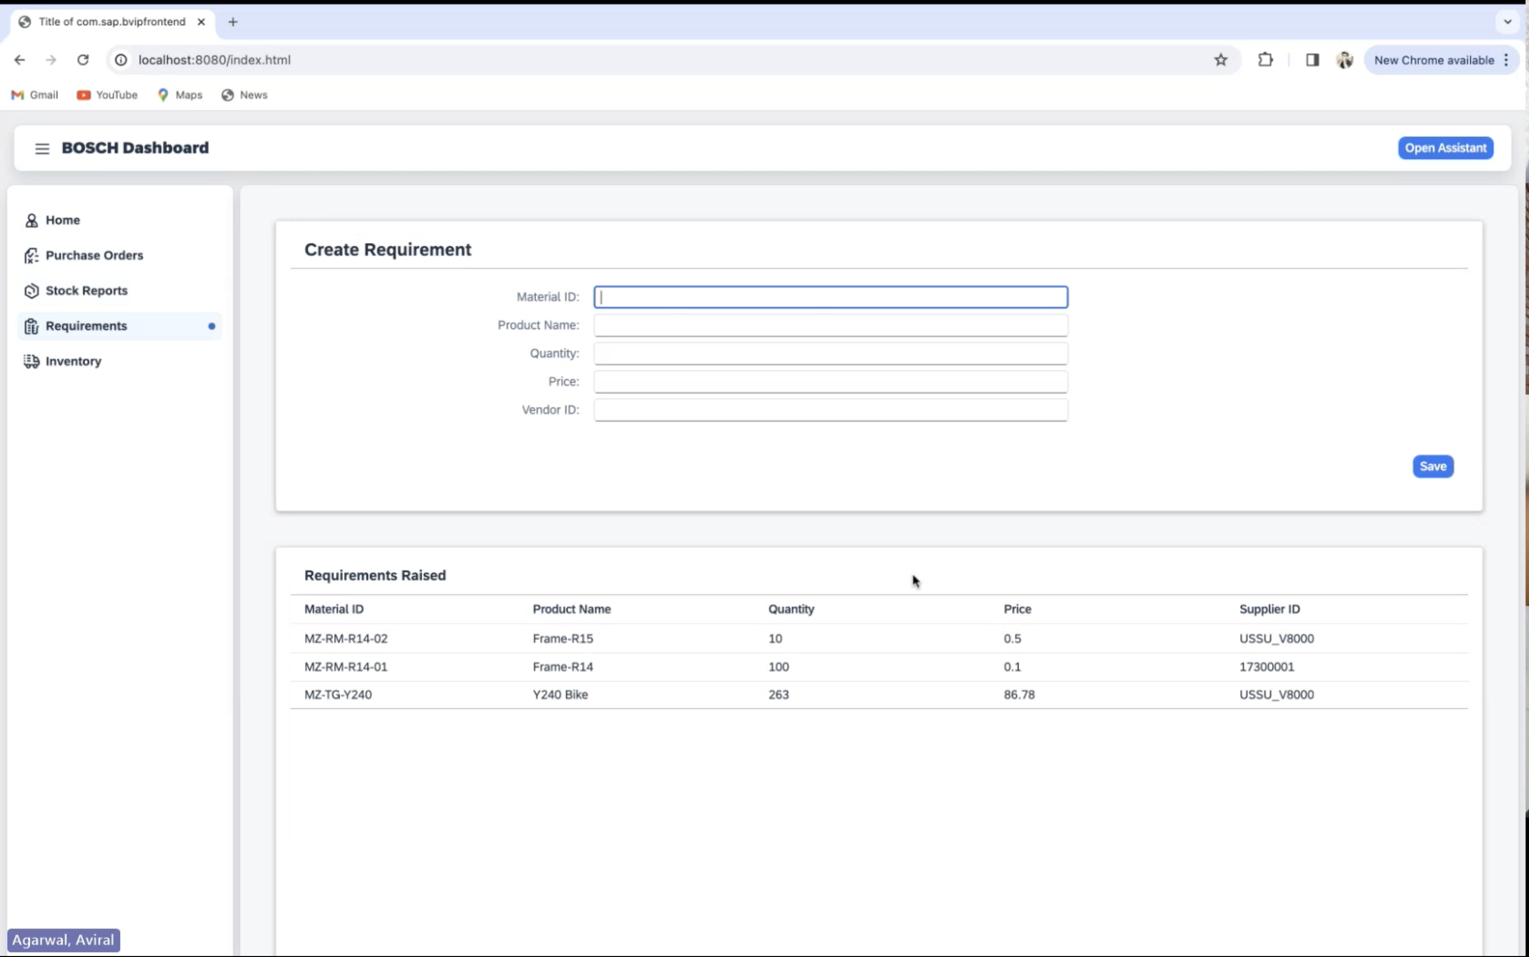
Task: Click the Home sidebar icon
Action: pos(31,220)
